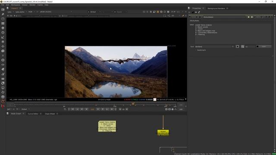
Task: Open the 3D nodes toolbar icon
Action: (x=3, y=51)
